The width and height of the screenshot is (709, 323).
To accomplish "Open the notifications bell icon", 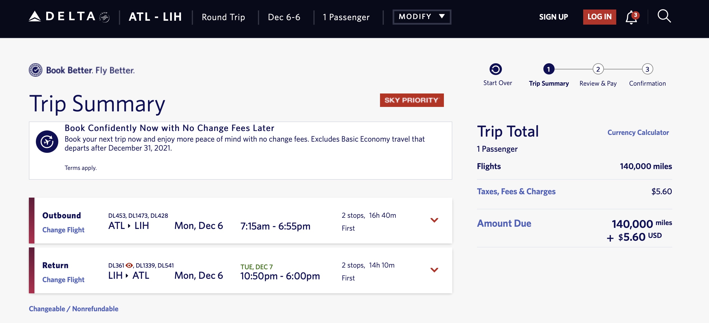I will point(631,17).
